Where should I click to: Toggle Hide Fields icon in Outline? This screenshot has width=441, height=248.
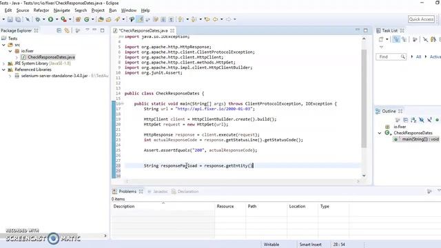pyautogui.click(x=421, y=120)
